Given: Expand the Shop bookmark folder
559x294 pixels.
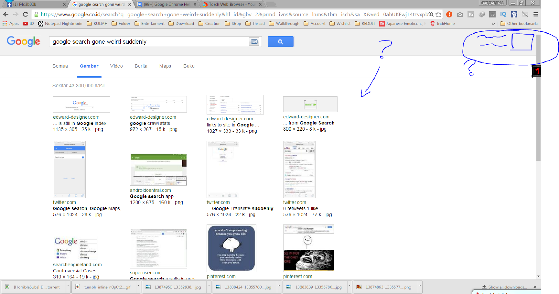Looking at the screenshot, I should tap(233, 24).
